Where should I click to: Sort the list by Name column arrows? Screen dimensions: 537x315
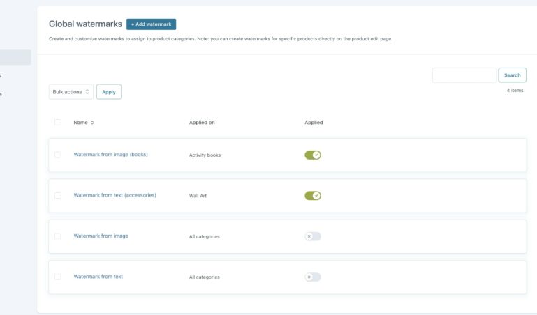point(92,123)
